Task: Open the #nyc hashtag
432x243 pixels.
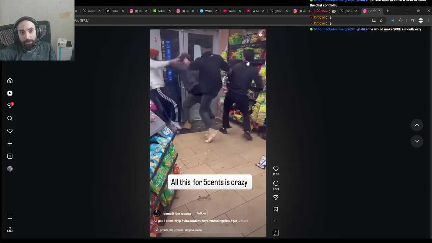Action: [x=205, y=221]
